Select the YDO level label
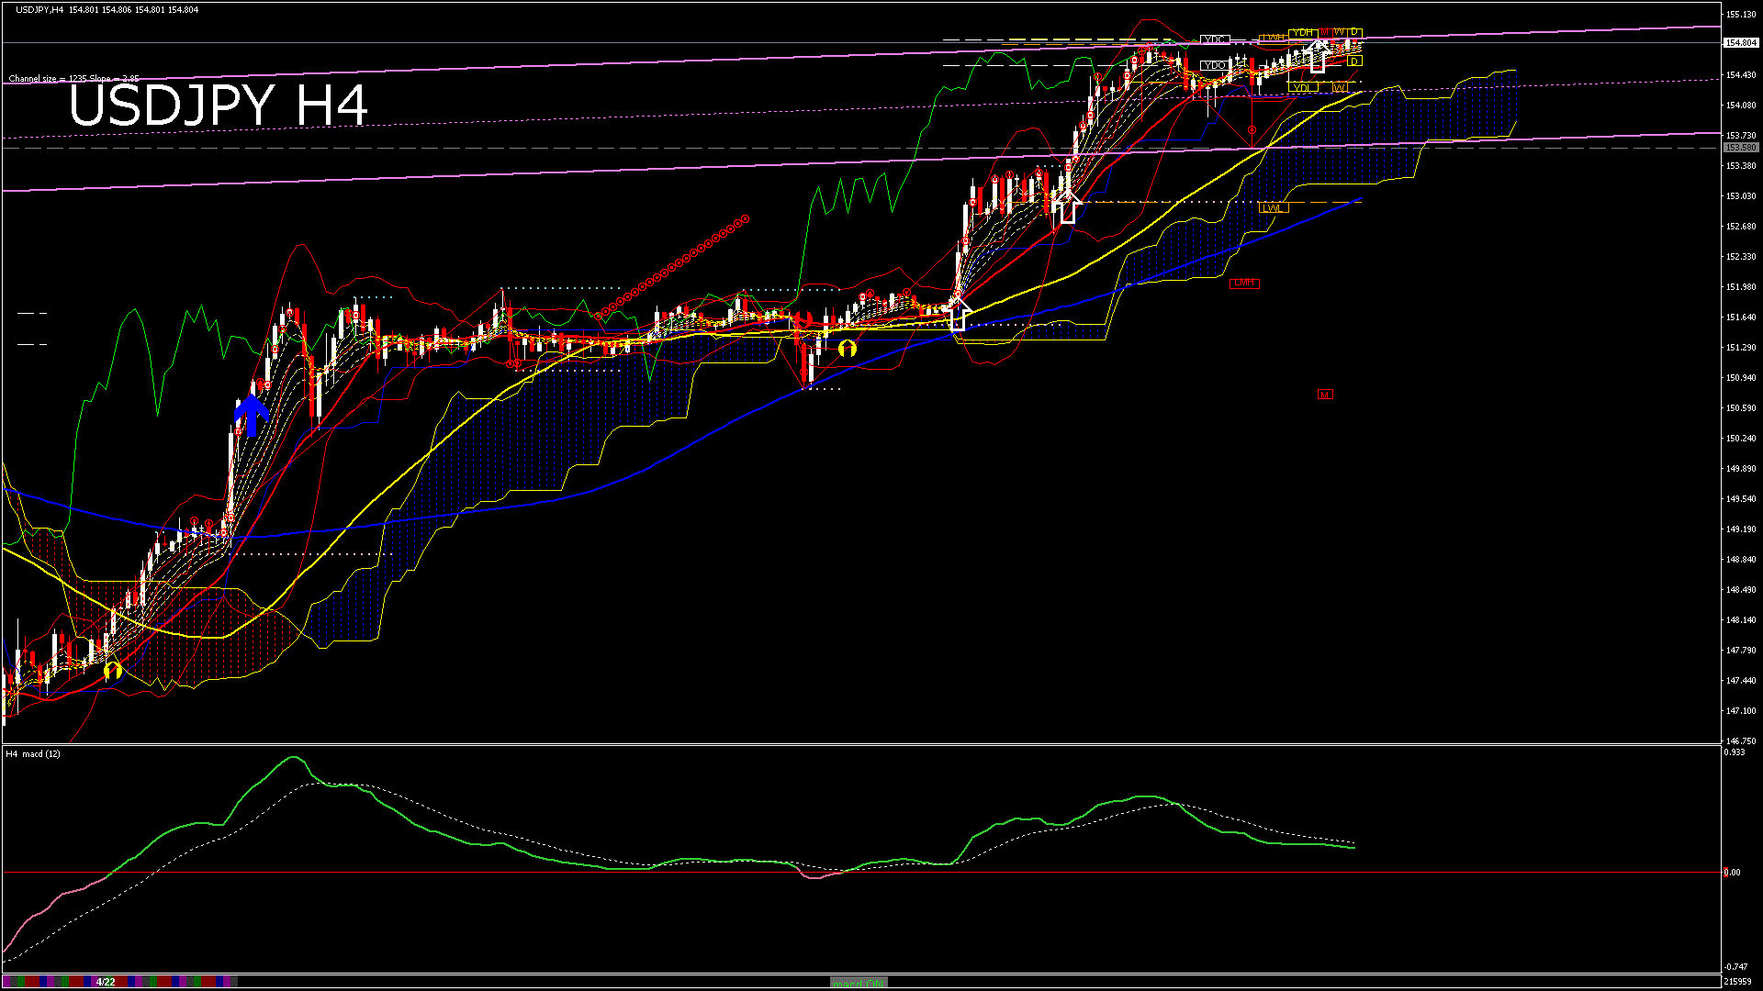The image size is (1763, 991). [x=1214, y=66]
